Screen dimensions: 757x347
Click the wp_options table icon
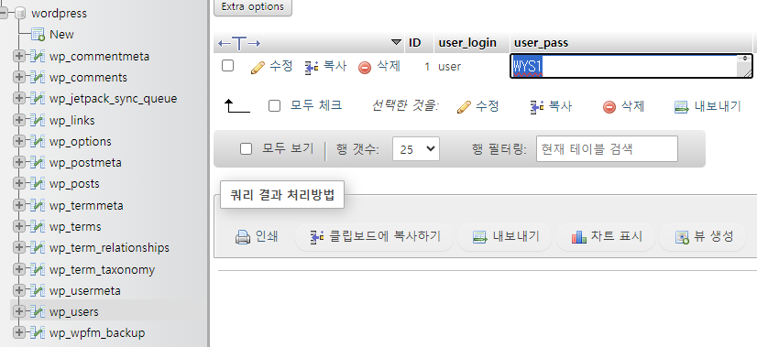pyautogui.click(x=38, y=141)
